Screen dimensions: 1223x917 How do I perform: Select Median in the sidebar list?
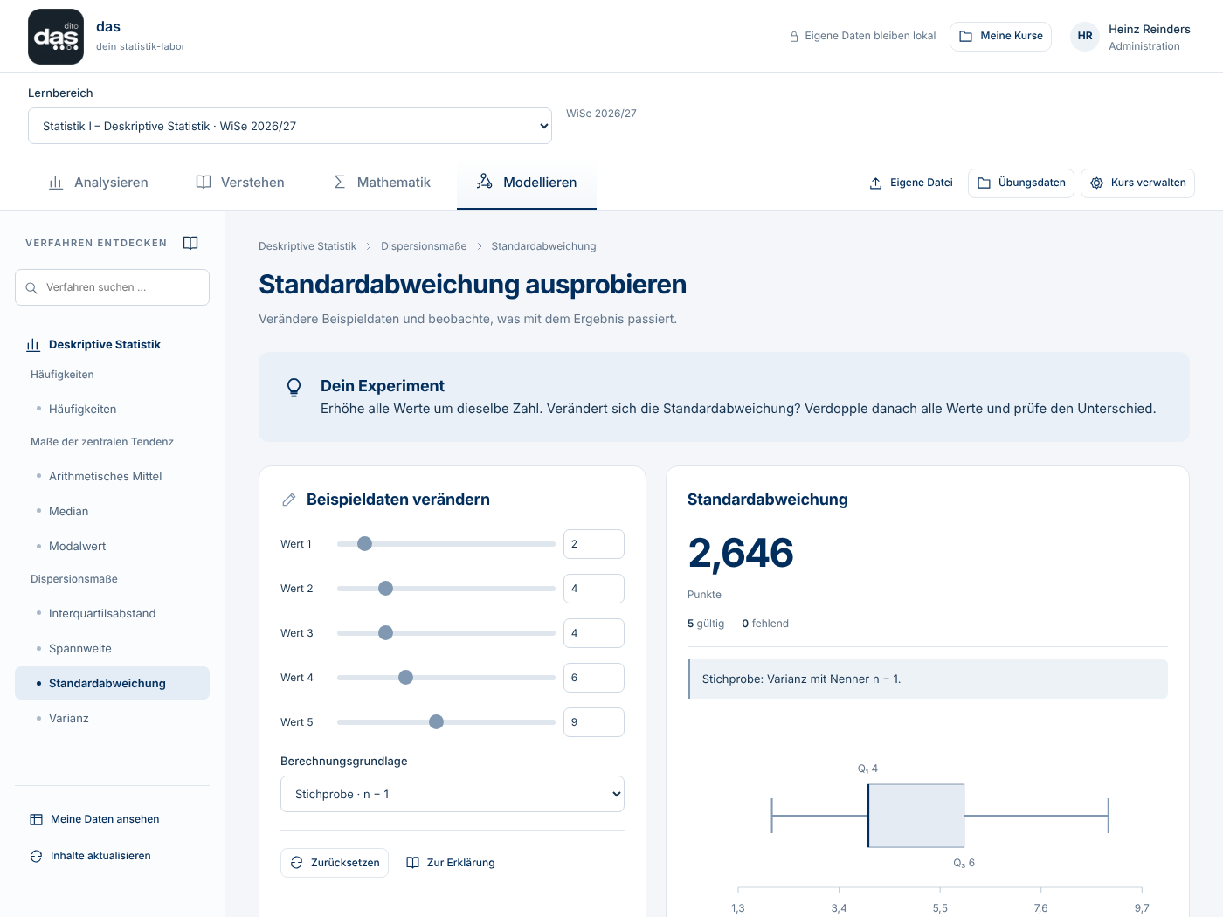pos(112,512)
